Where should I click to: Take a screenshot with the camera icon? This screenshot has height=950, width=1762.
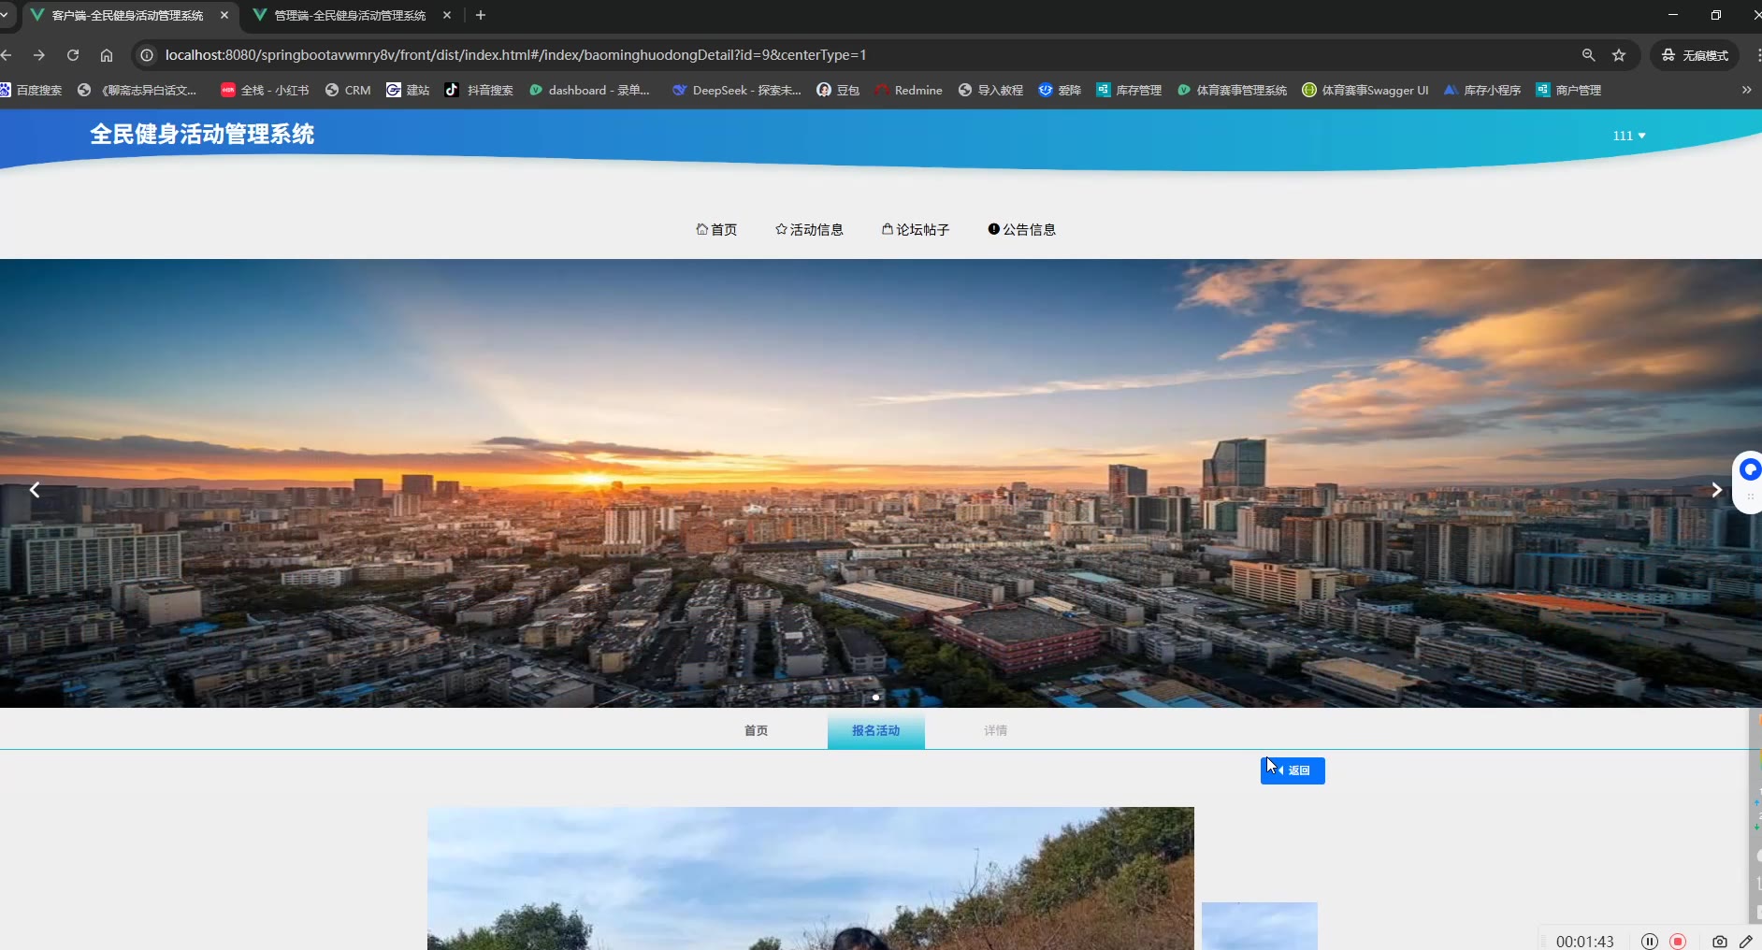pyautogui.click(x=1719, y=942)
